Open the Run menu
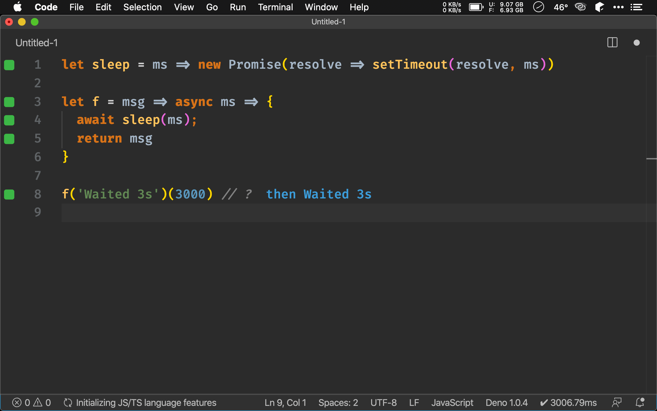This screenshot has height=411, width=657. [238, 7]
